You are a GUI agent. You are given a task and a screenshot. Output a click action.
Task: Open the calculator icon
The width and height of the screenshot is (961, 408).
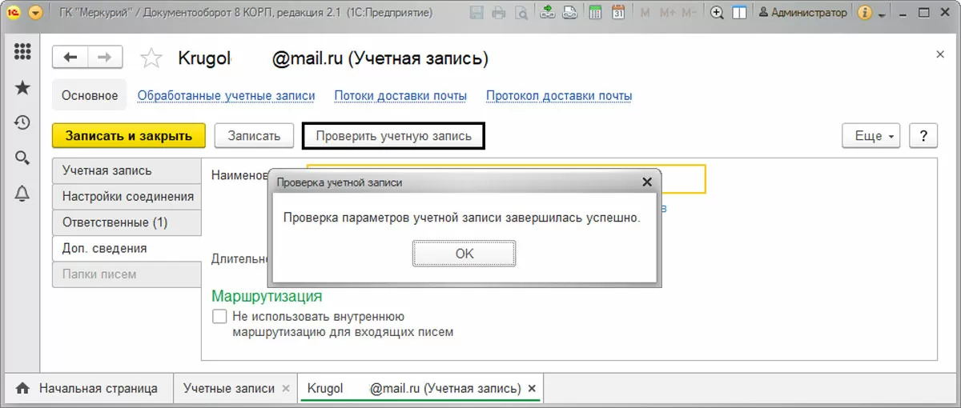coord(595,13)
